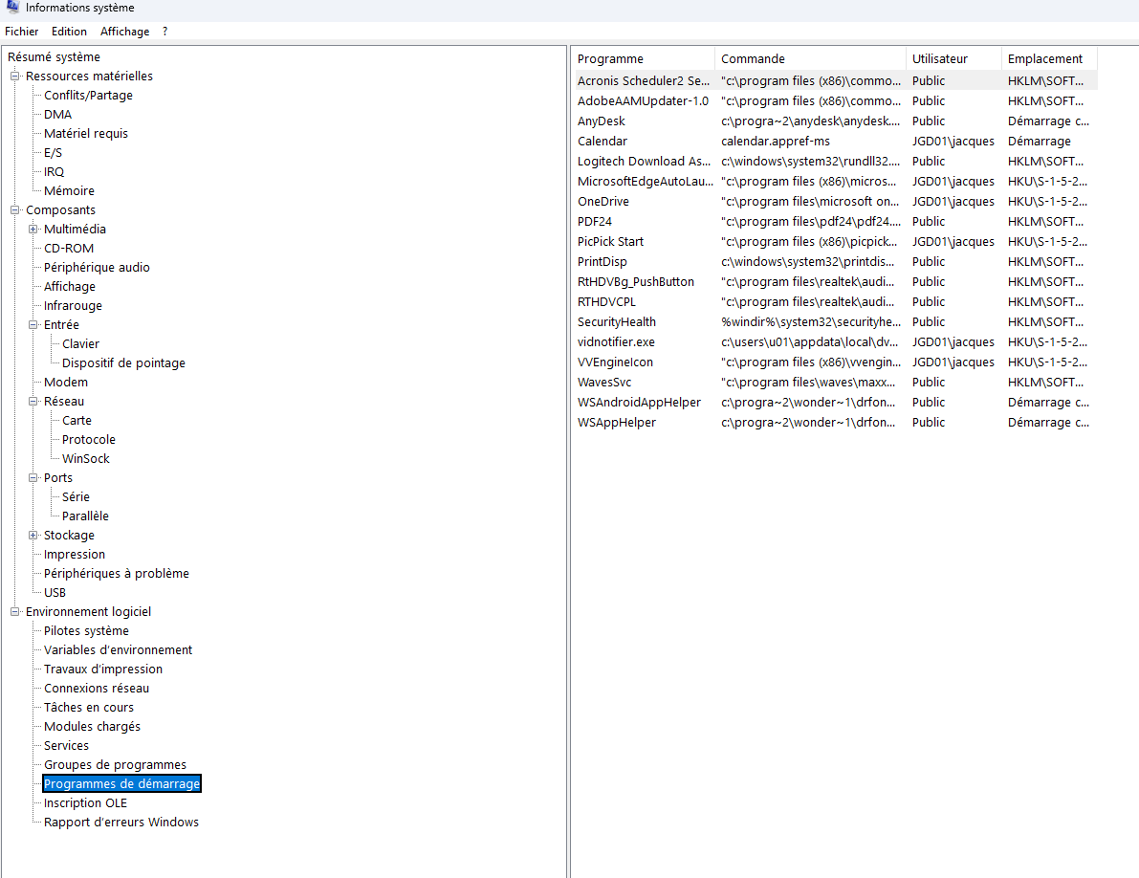Select Dispositif de pointage
Screen dimensions: 1139x878
[x=123, y=362]
